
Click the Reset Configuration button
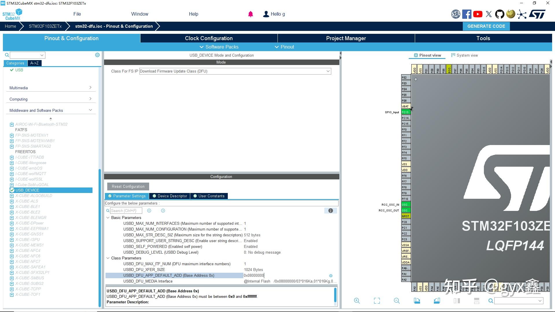tap(128, 186)
